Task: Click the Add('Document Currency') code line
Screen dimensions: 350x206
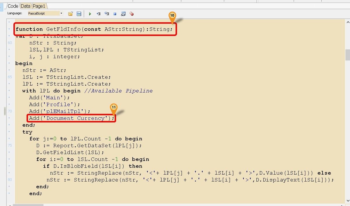Action: (x=71, y=118)
